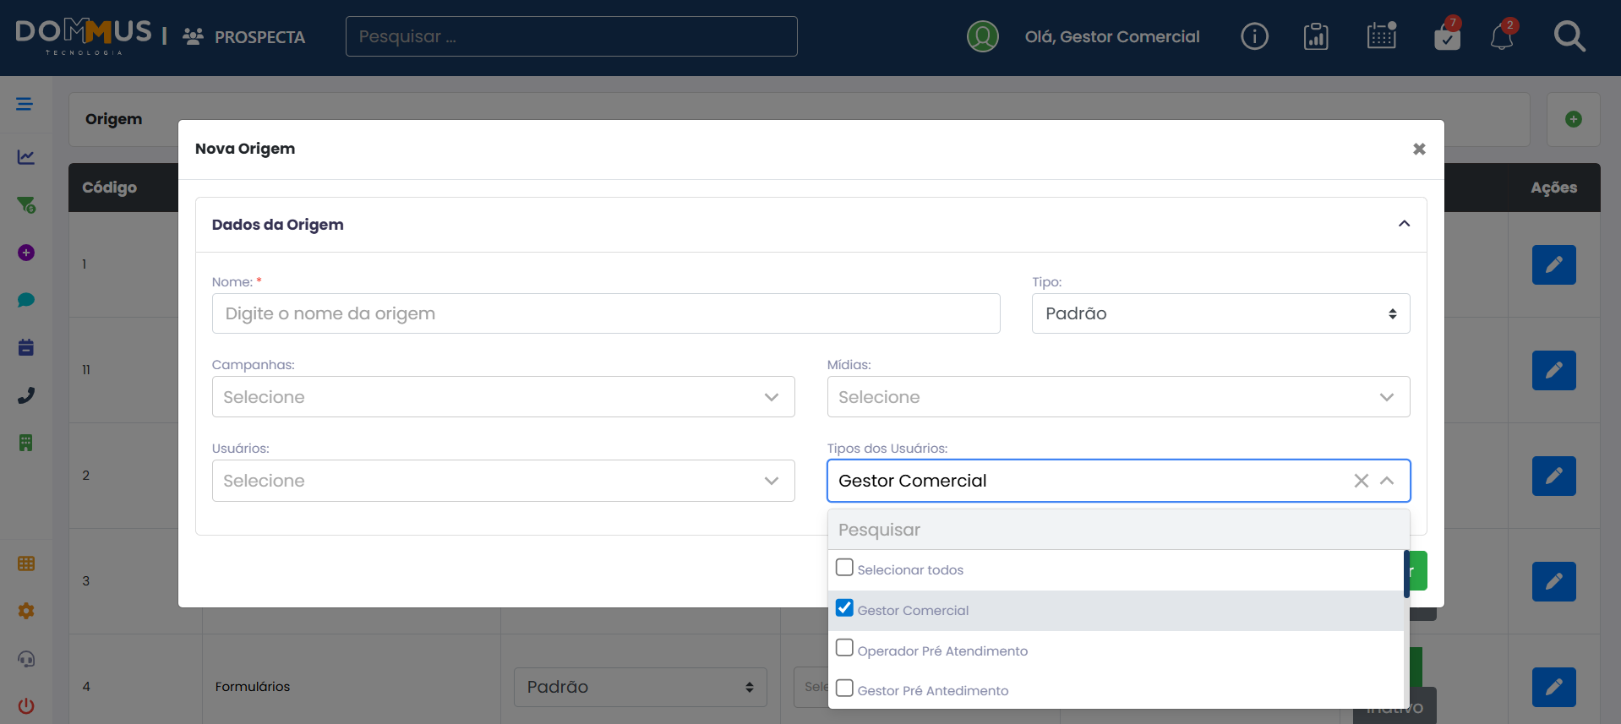Uncheck the Gestor Comercial checkbox
Viewport: 1621px width, 724px height.
pos(844,608)
